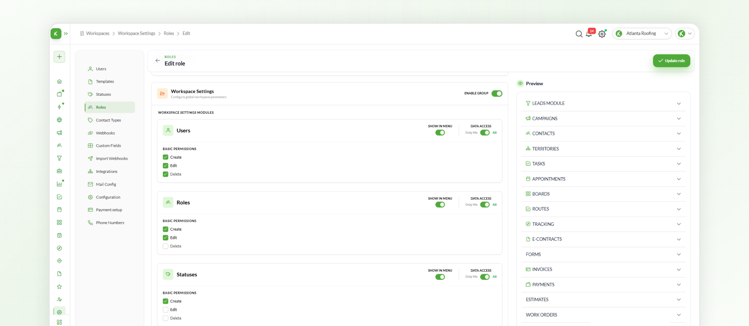Expand TASKS in Preview
749x326 pixels.
(603, 164)
